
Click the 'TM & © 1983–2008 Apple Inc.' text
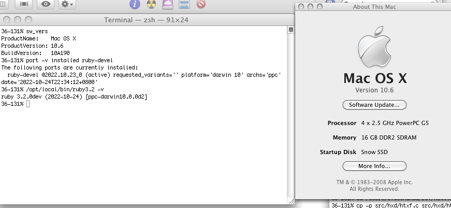[374, 182]
